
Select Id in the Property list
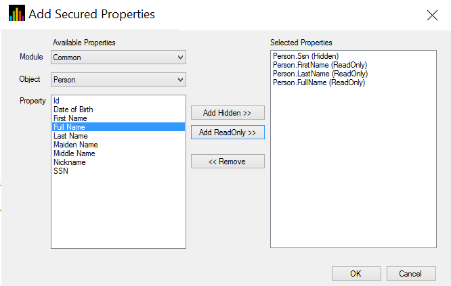pos(57,101)
